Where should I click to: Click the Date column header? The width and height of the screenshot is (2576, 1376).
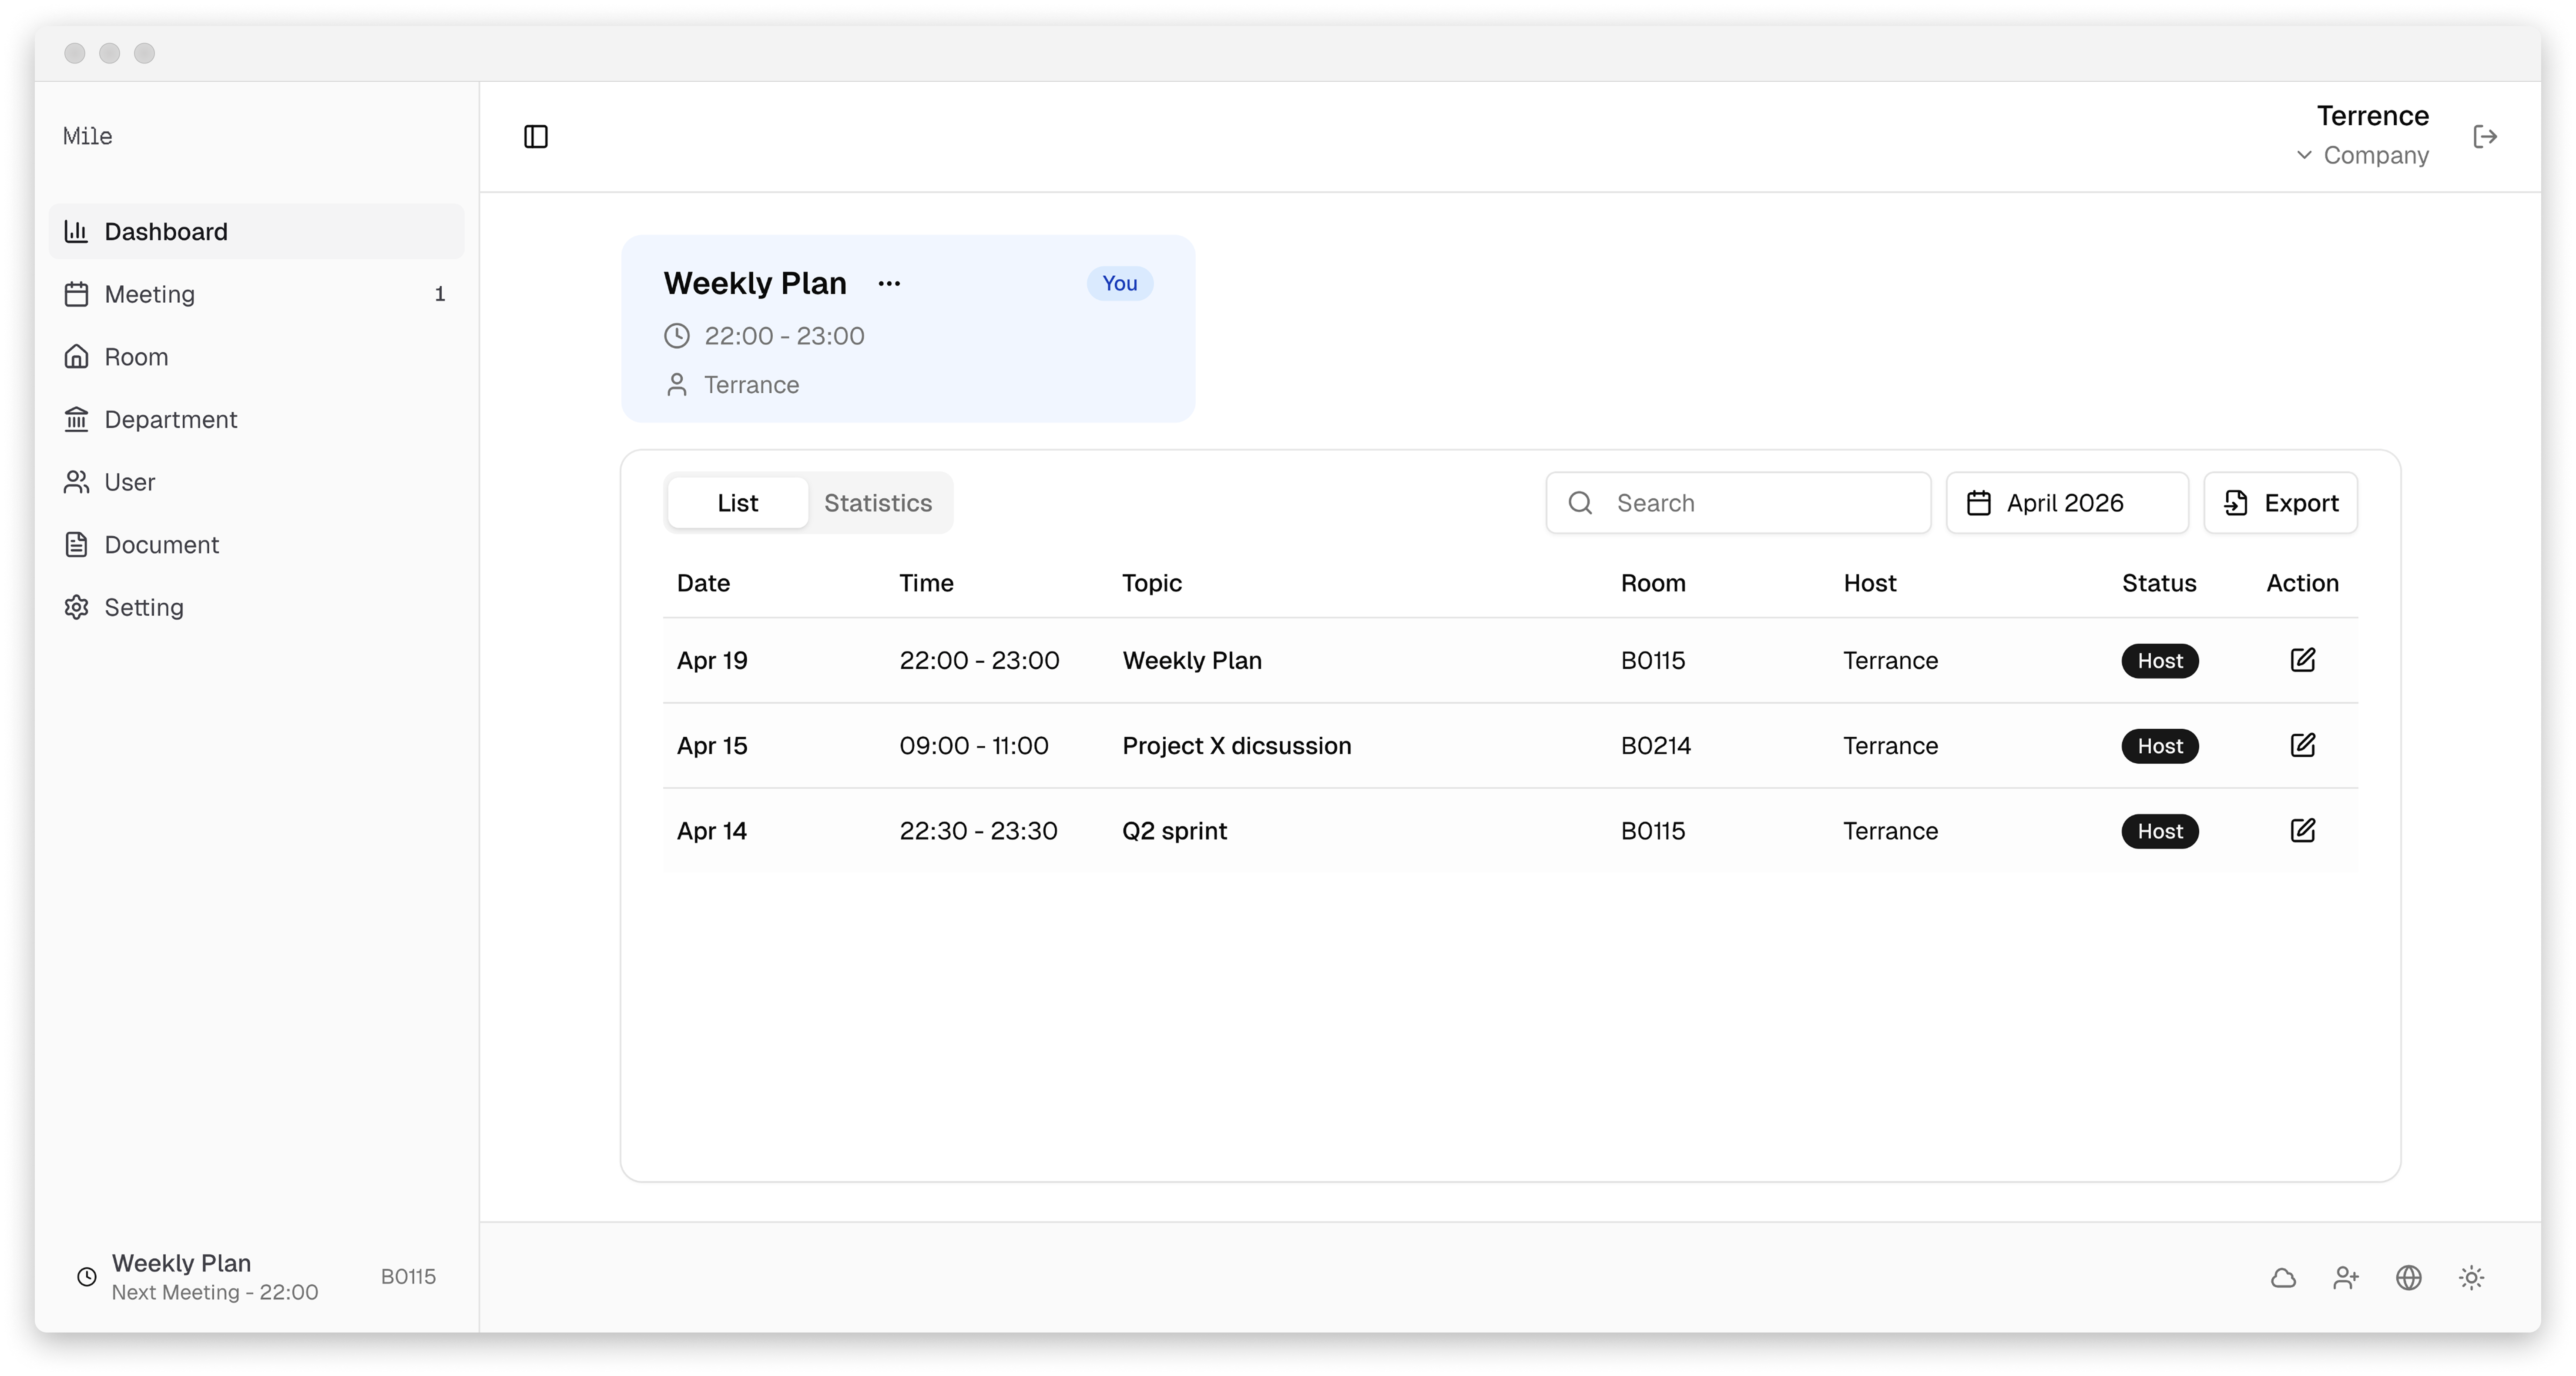703,584
